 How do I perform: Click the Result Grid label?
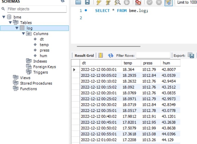click(x=84, y=56)
